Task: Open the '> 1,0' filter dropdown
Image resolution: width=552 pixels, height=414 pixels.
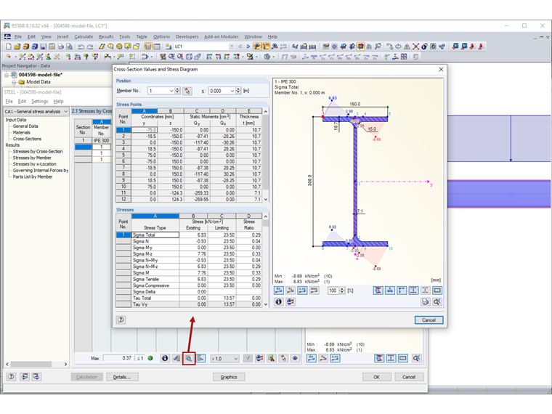Action: tap(235, 358)
